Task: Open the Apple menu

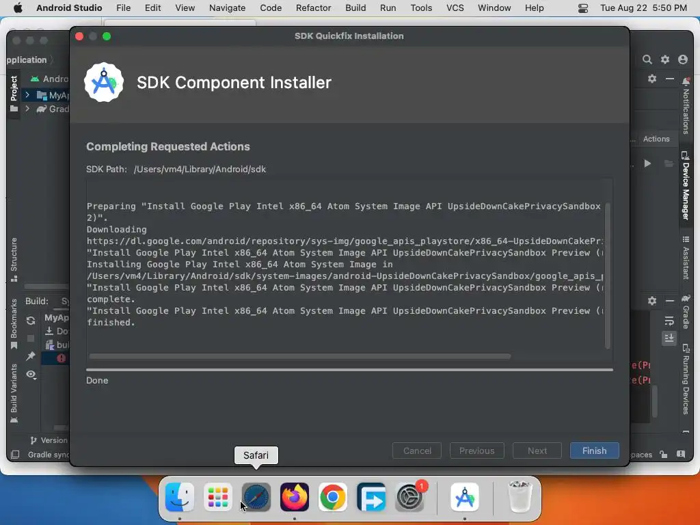Action: (18, 8)
